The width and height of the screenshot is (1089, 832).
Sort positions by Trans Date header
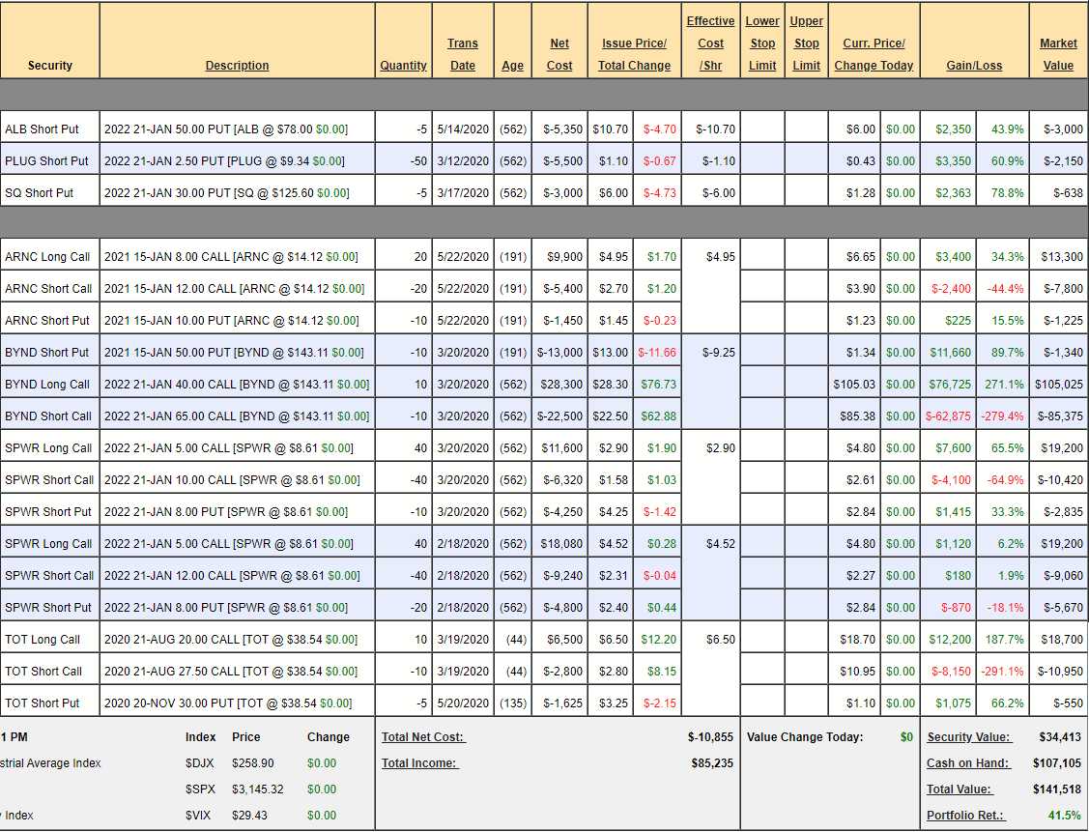(462, 54)
